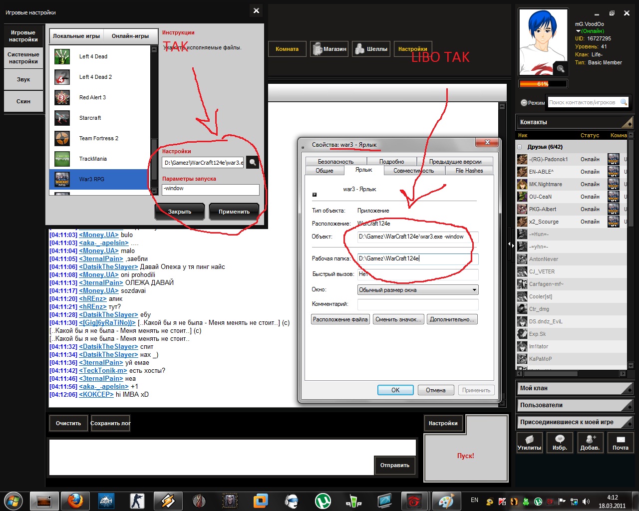Click the EN language indicator in the taskbar
The height and width of the screenshot is (511, 639).
click(x=474, y=500)
